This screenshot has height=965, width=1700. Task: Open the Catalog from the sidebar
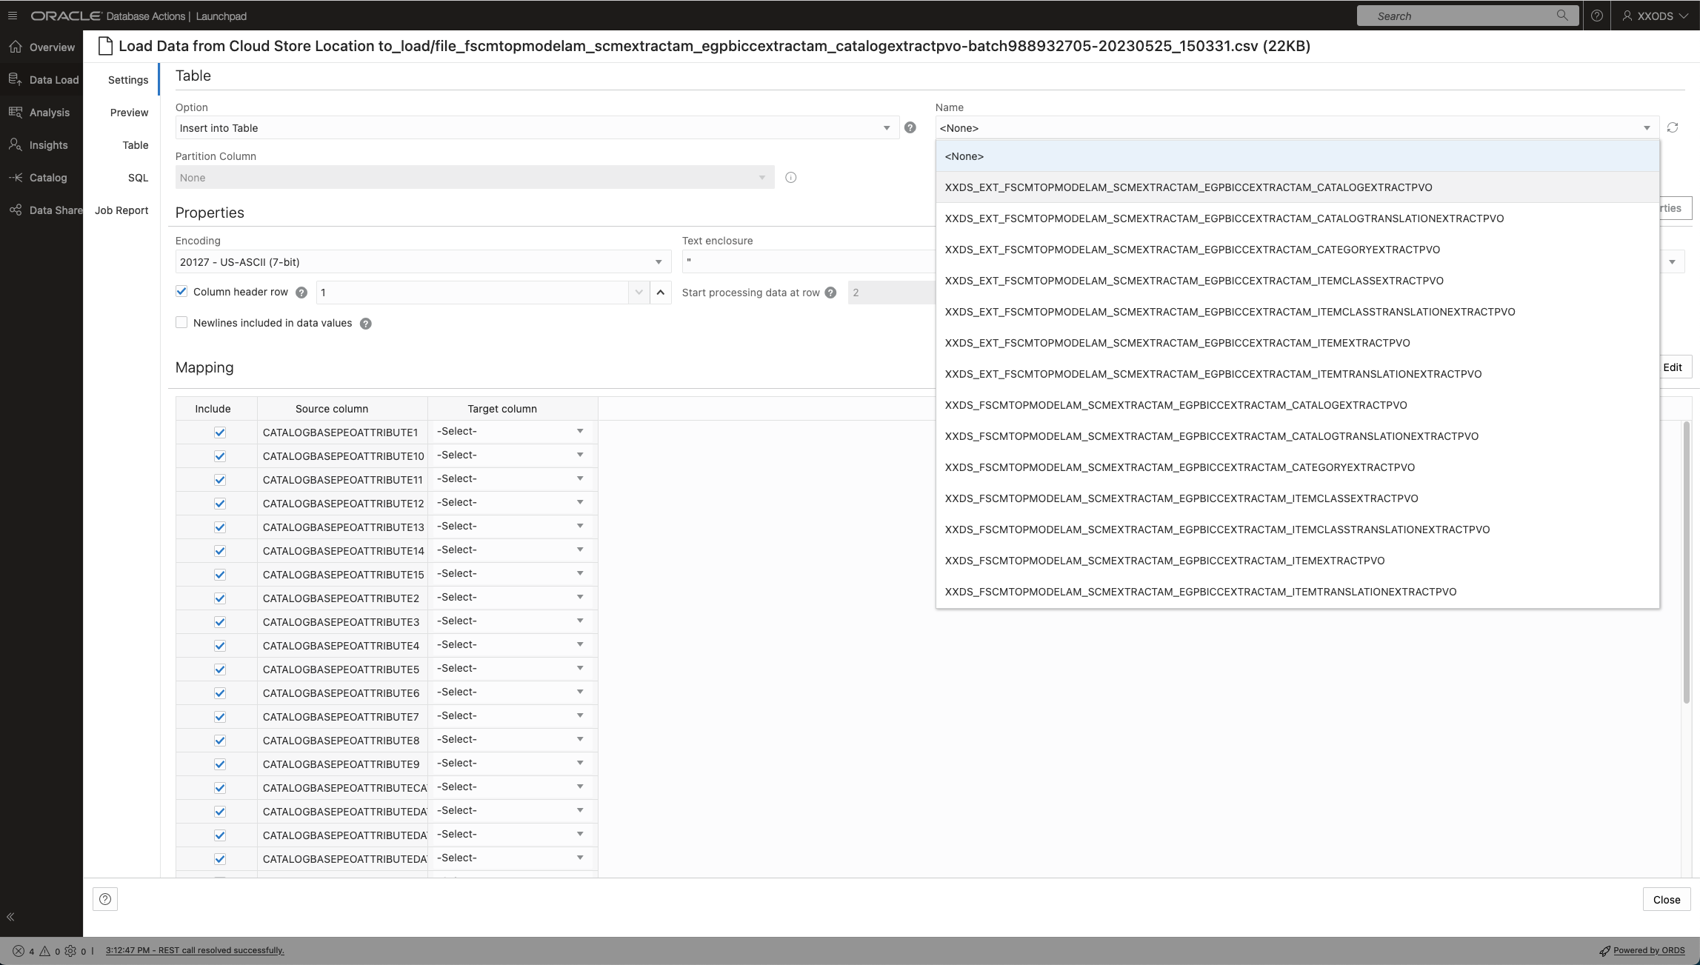tap(49, 177)
